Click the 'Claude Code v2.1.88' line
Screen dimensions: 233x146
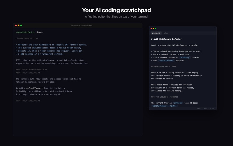[x=27, y=39]
